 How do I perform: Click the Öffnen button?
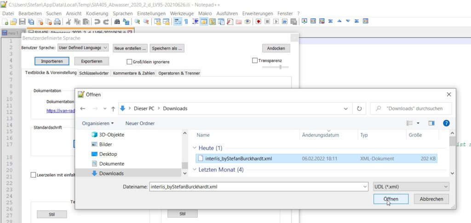point(391,199)
